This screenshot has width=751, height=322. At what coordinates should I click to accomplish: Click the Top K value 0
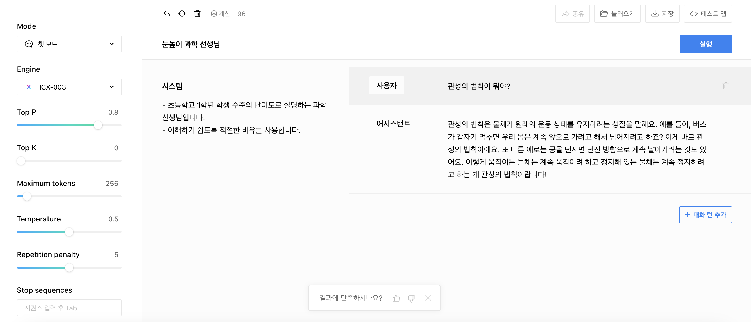coord(116,148)
